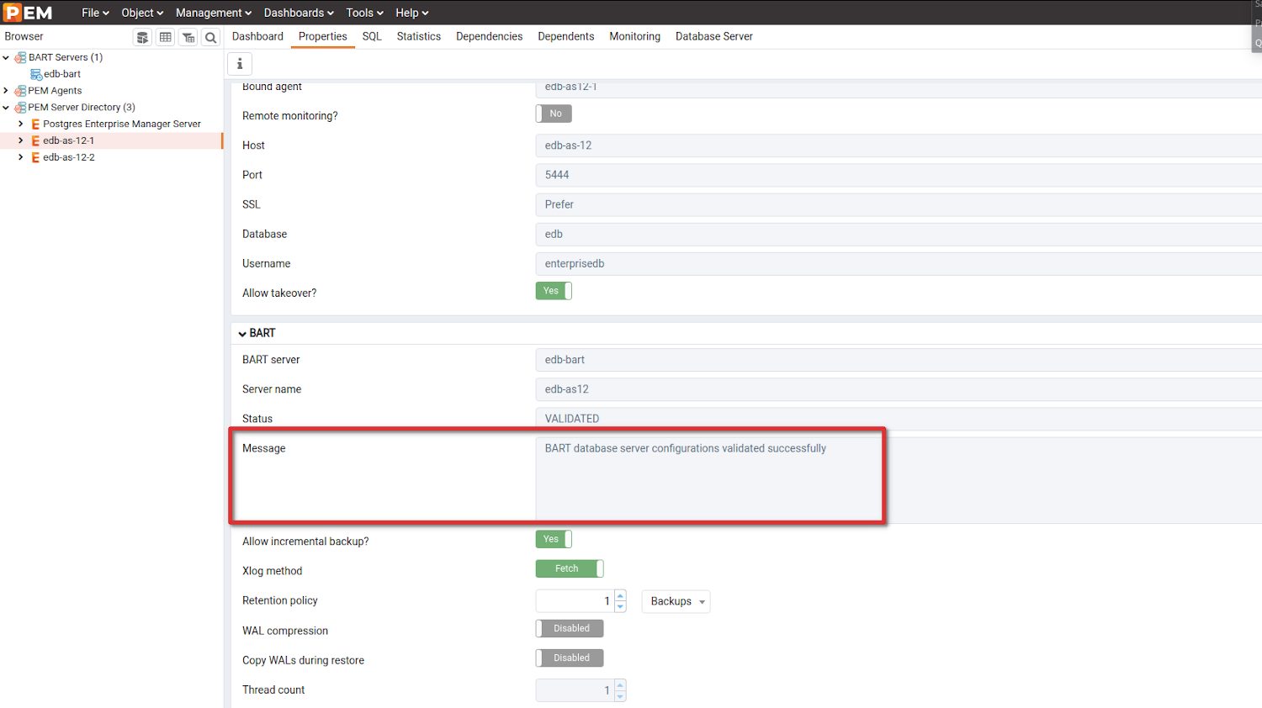Click the BART validated message text area

tap(899, 480)
